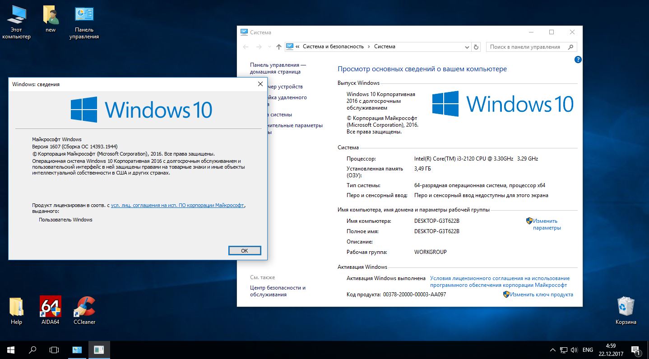
Task: Minimize the Система window
Action: [x=530, y=32]
